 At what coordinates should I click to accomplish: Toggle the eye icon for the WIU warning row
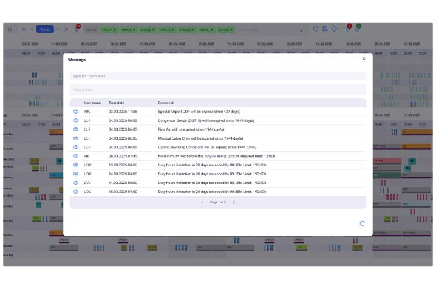76,112
